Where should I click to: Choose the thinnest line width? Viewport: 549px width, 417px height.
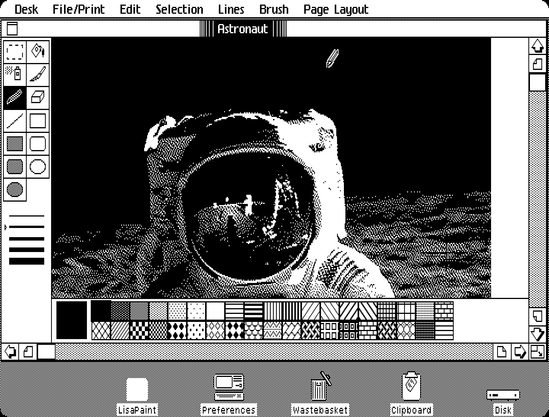[27, 216]
